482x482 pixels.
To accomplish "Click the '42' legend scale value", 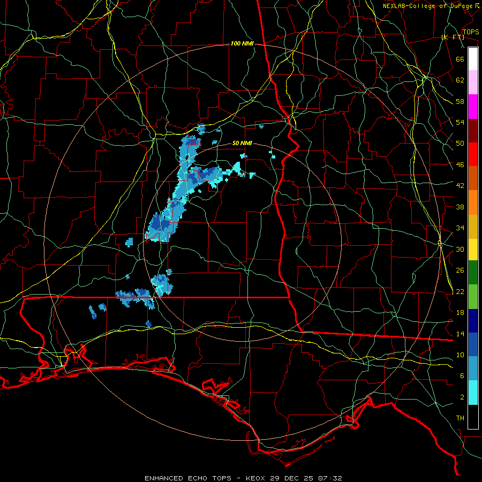I will (460, 186).
